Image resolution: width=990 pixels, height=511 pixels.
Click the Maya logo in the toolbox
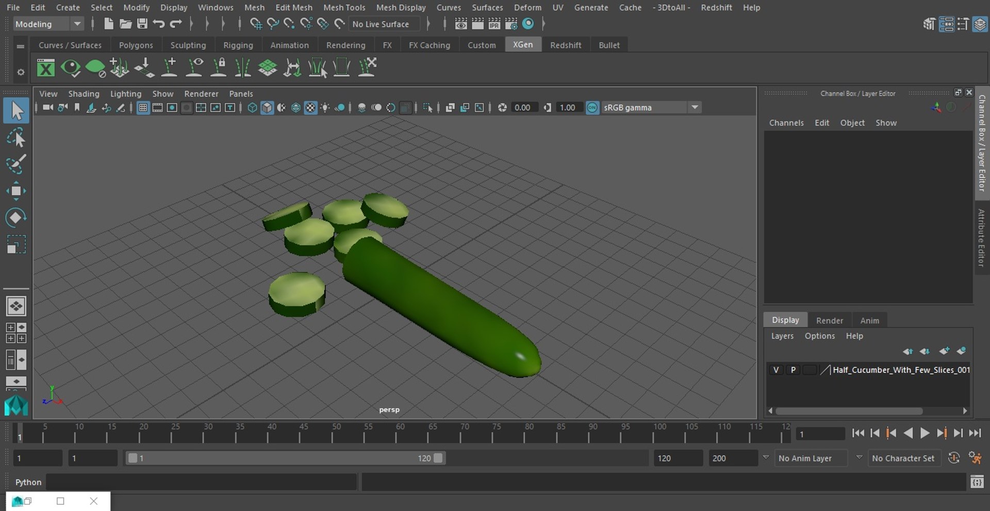(x=16, y=405)
